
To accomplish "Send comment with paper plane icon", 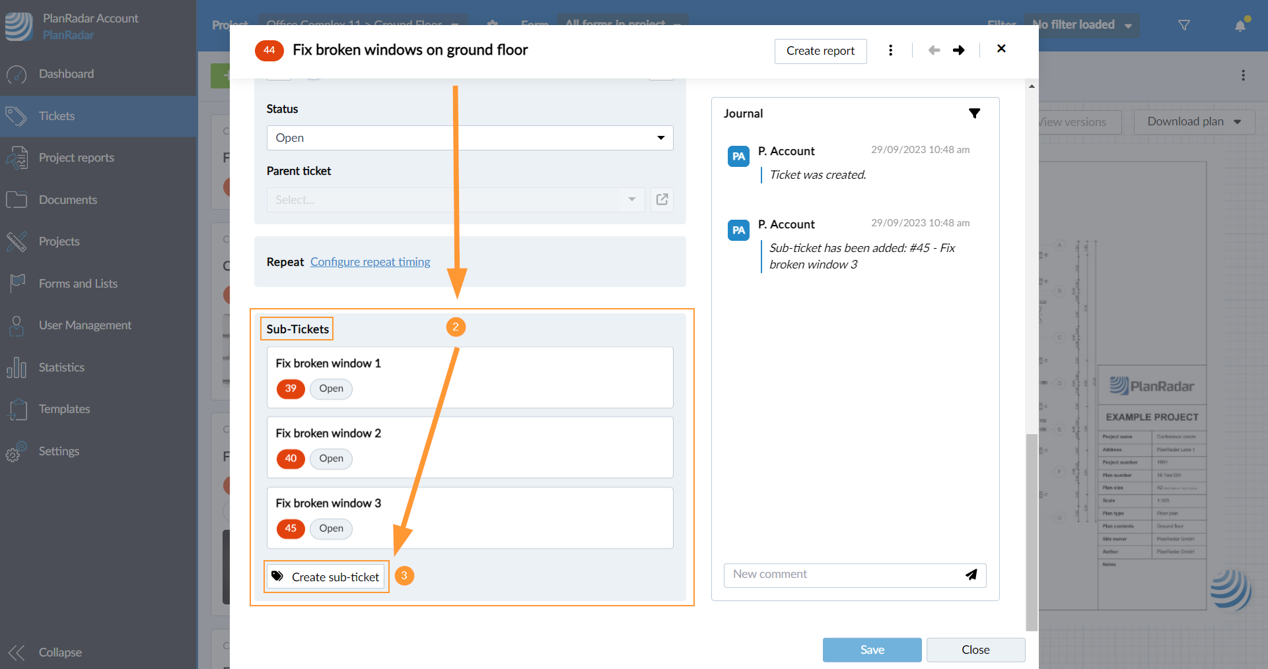I will (x=971, y=575).
